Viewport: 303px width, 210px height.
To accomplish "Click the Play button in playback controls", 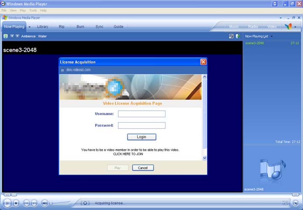I will coord(7,203).
